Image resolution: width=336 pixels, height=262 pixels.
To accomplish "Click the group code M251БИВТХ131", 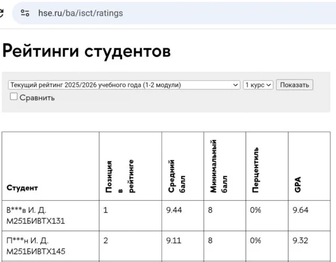I will 36,221.
